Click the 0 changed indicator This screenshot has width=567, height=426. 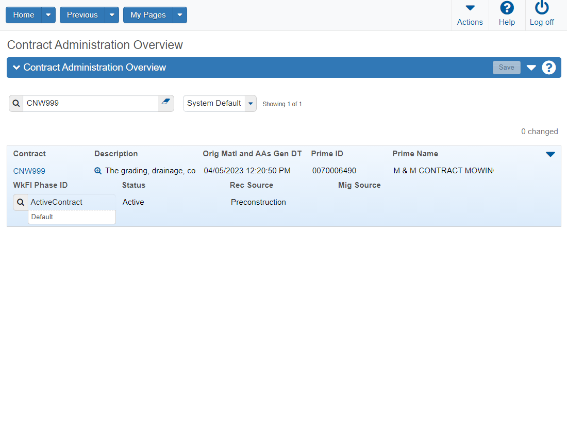click(x=539, y=132)
